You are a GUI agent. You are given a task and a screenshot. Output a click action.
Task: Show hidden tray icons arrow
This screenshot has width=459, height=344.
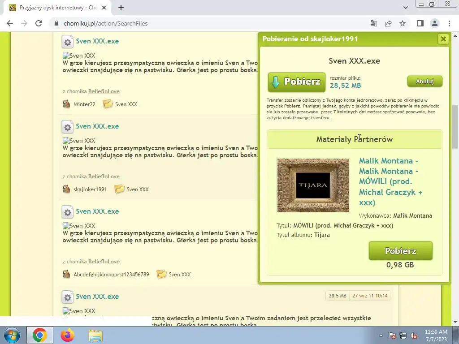tap(381, 335)
